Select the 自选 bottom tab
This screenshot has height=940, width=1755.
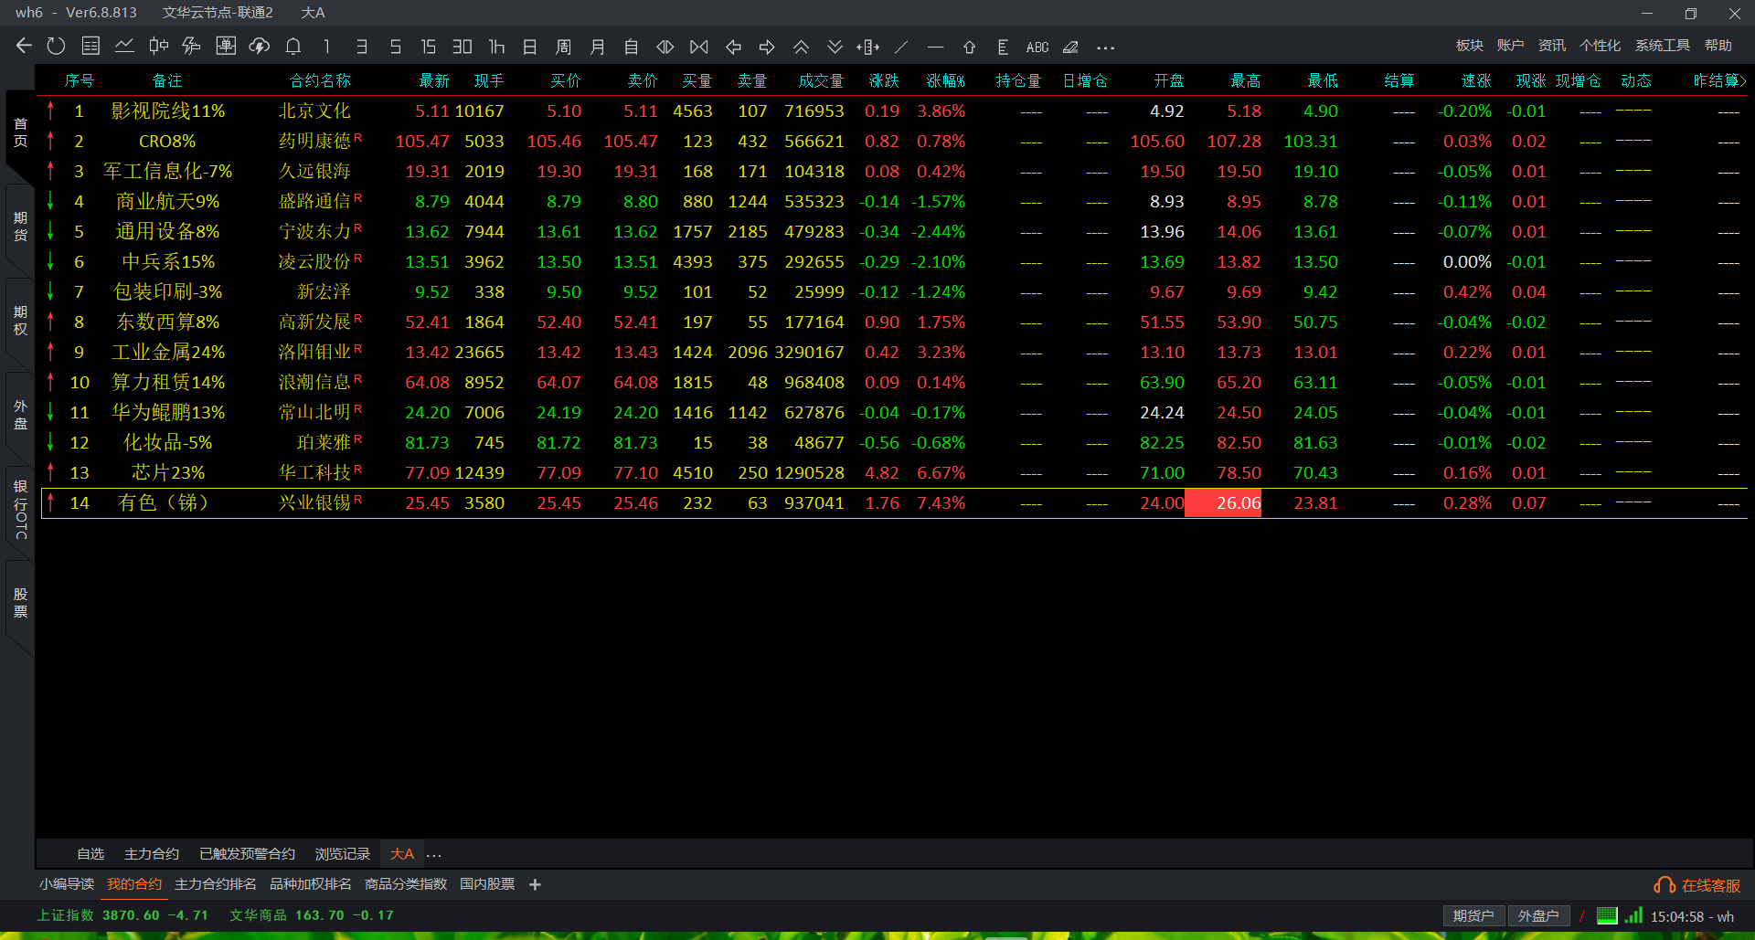point(90,854)
